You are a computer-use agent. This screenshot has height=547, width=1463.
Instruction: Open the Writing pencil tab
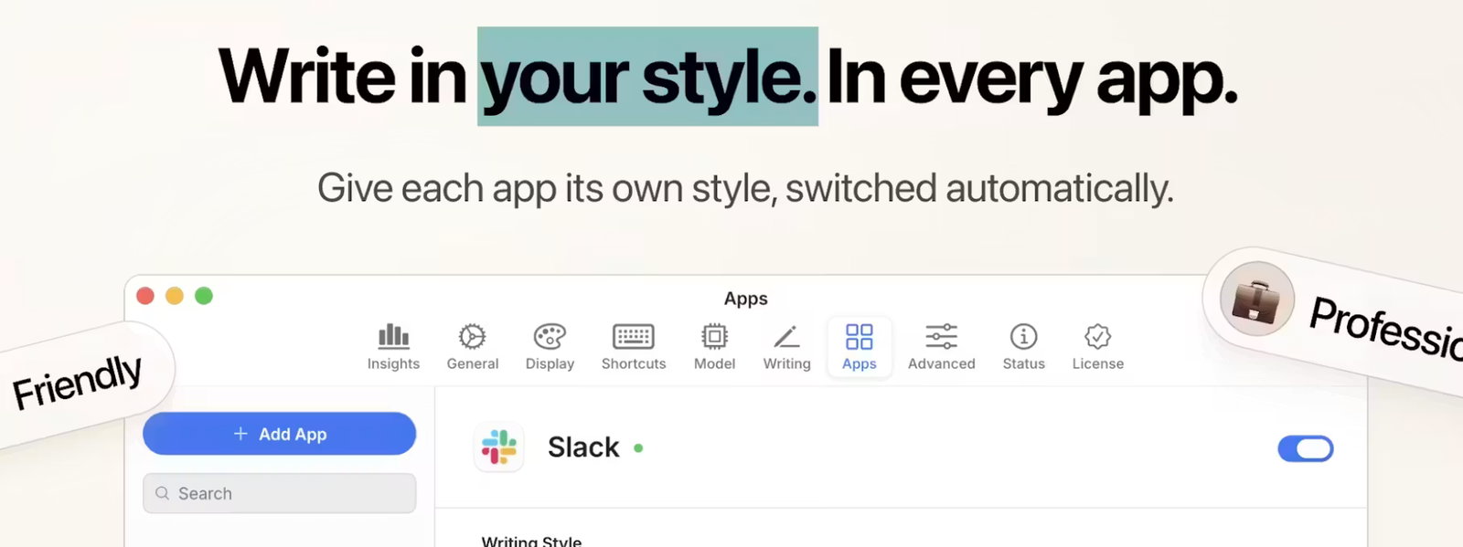point(786,347)
